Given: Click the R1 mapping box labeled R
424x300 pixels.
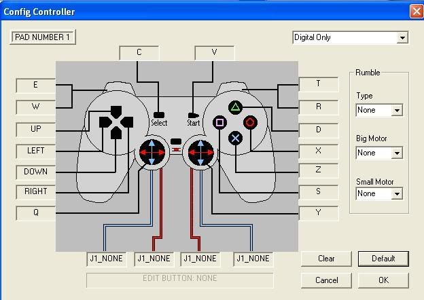Looking at the screenshot, I should (x=319, y=107).
